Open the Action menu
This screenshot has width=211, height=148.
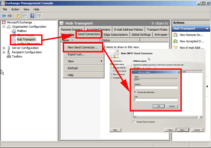point(15,9)
